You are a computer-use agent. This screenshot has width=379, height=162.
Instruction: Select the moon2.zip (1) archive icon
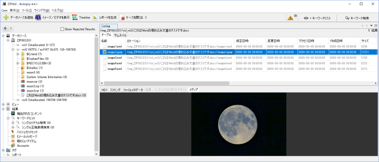point(23,86)
